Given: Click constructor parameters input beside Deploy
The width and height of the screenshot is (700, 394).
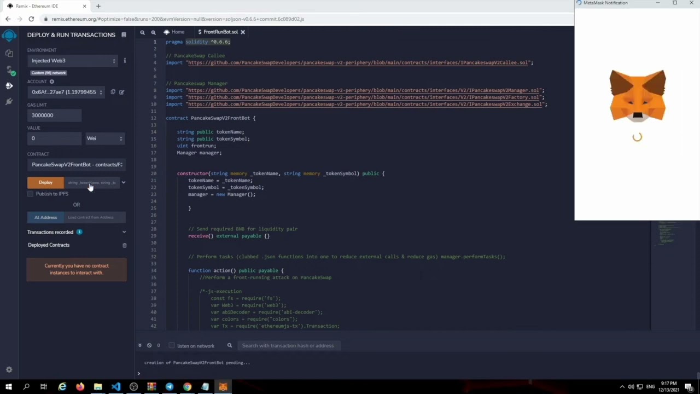Looking at the screenshot, I should tap(92, 182).
